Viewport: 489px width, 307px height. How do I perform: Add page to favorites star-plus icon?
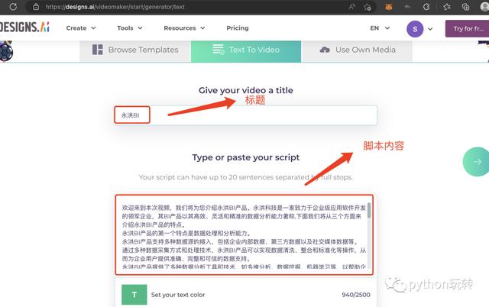point(368,7)
